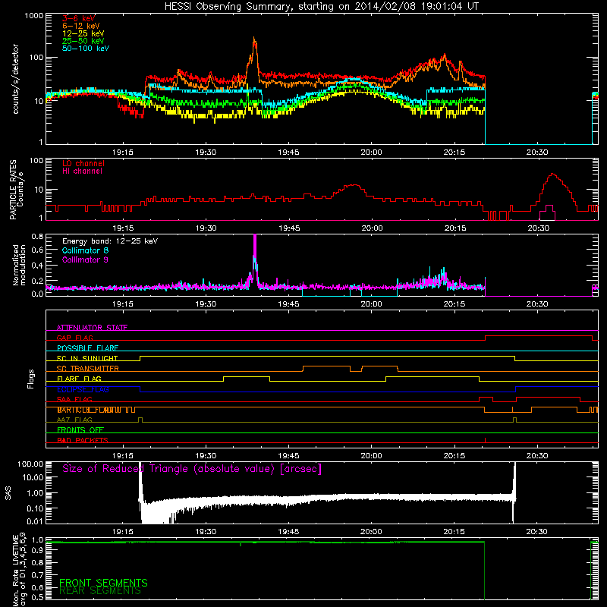
Task: Click the orange PARTICLE FLAG label
Action: (x=85, y=410)
